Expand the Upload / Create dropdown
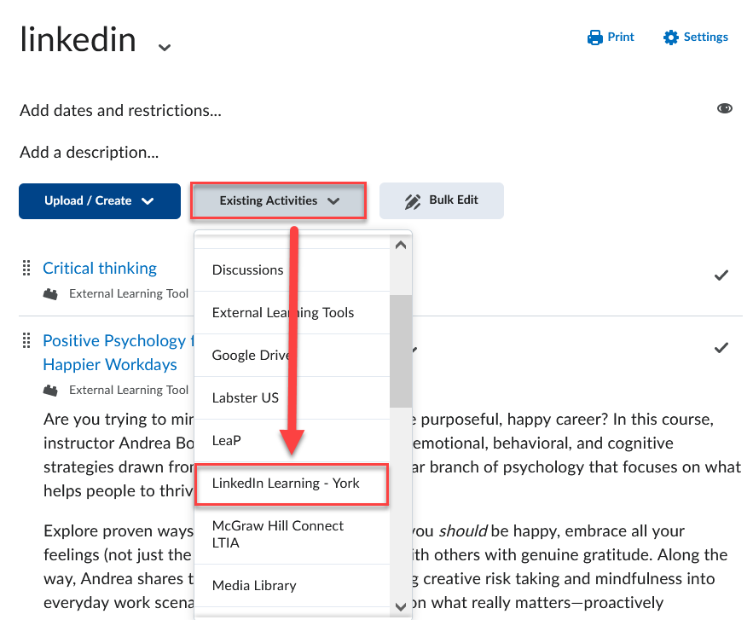 pyautogui.click(x=100, y=200)
